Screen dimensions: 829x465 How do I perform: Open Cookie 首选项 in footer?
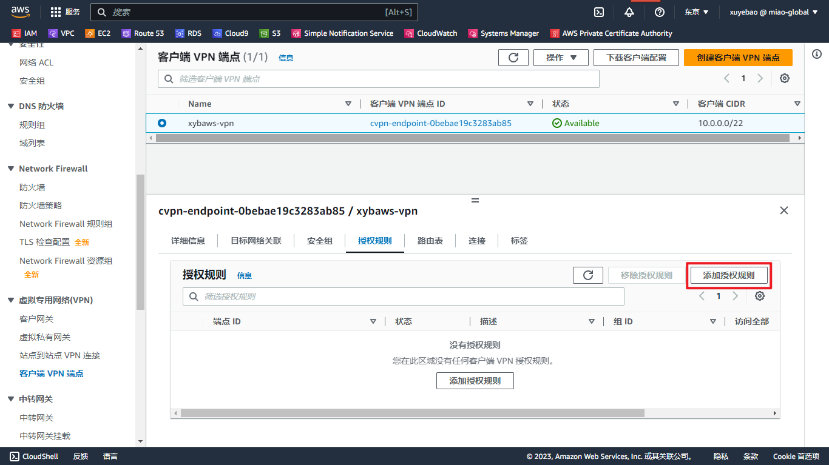pyautogui.click(x=796, y=456)
